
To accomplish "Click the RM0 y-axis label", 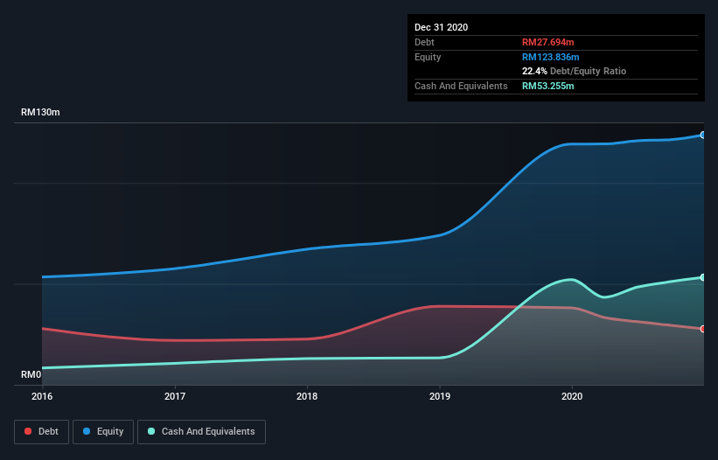I will click(31, 374).
